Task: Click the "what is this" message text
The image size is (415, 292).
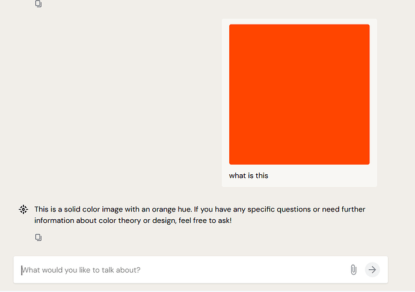Action: (248, 175)
